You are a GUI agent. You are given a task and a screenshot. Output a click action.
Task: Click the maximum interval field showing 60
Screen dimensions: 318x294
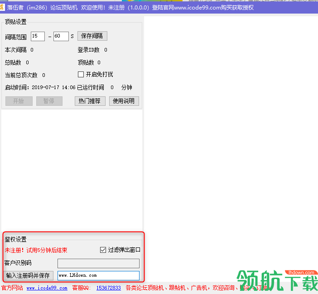[x=61, y=37]
